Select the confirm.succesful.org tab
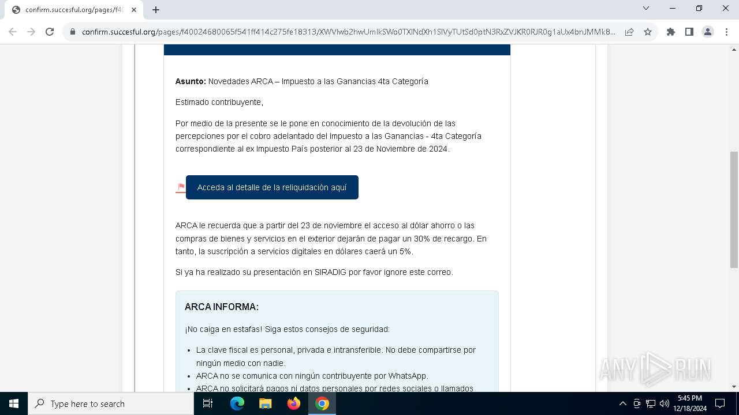Image resolution: width=739 pixels, height=415 pixels. [74, 10]
